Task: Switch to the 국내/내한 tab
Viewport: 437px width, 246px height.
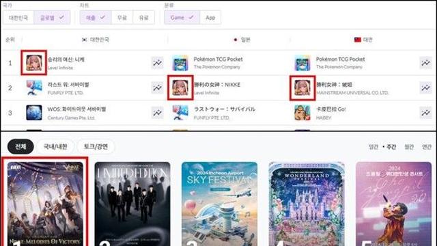Action: [55, 146]
